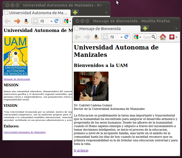The width and height of the screenshot is (182, 158).
Task: Click site identity icon in Universidad Autonoma address bar
Action: (x=36, y=21)
